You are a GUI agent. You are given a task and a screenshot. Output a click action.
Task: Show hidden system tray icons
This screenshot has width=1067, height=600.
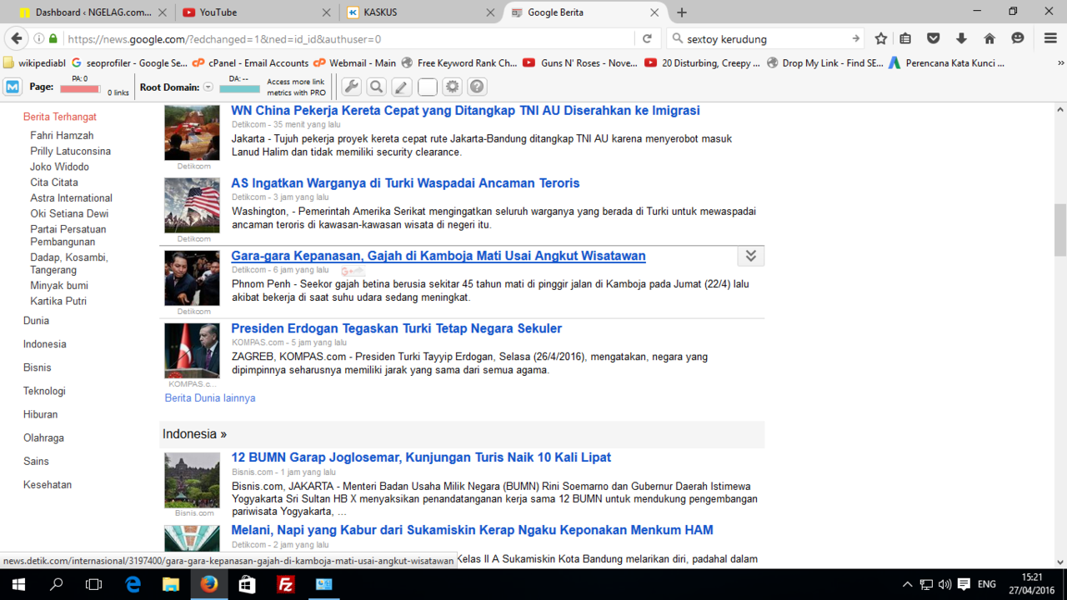point(907,584)
